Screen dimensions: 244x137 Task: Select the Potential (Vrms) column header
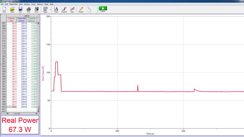(22, 19)
